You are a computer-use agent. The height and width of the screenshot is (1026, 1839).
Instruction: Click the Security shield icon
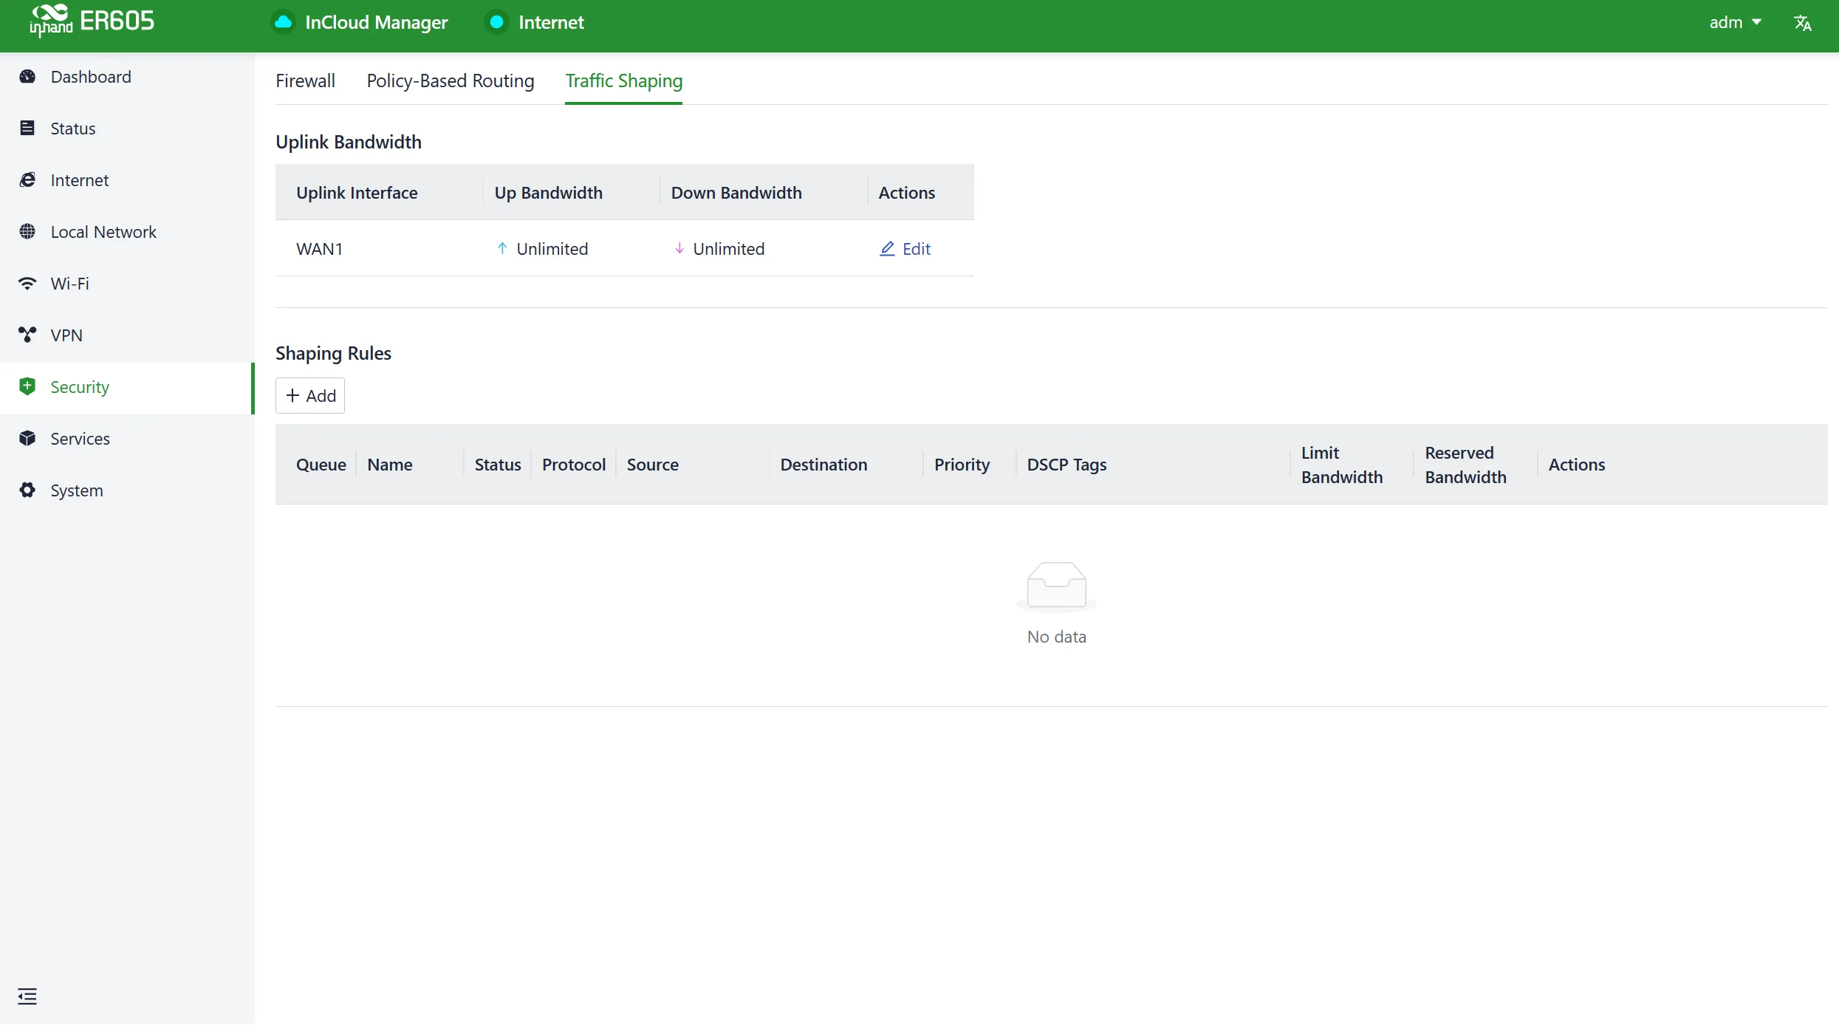click(x=27, y=386)
